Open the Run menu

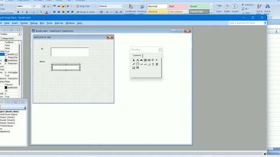coord(42,23)
